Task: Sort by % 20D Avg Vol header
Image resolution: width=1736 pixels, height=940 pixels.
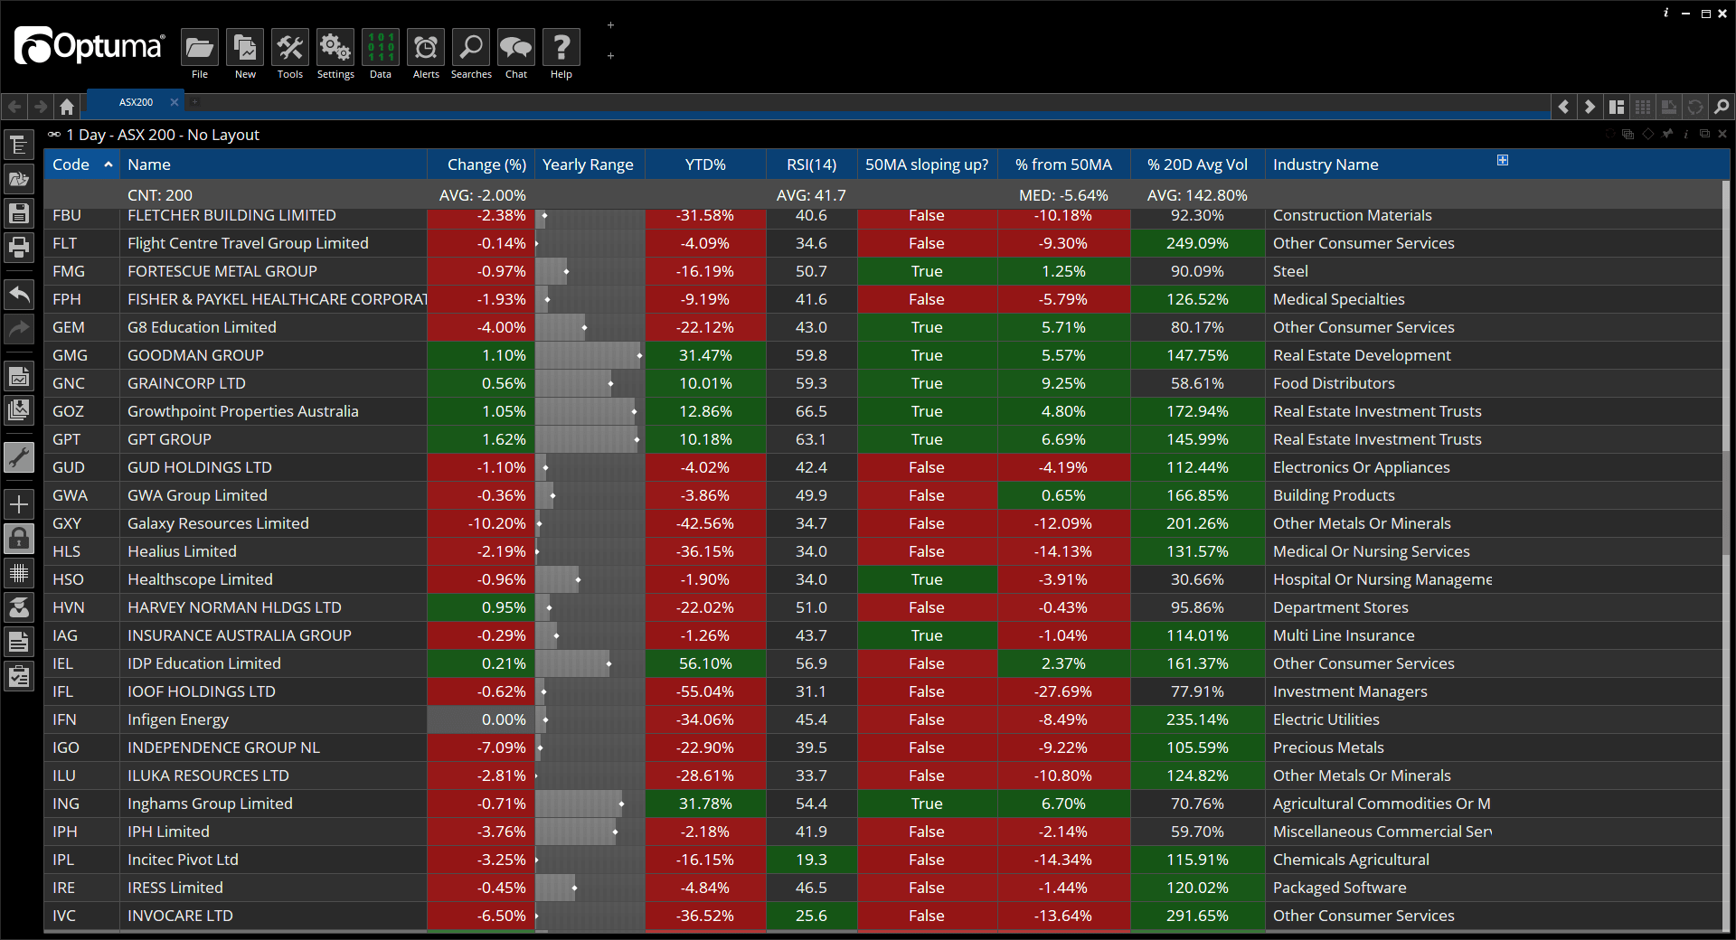Action: 1197,164
